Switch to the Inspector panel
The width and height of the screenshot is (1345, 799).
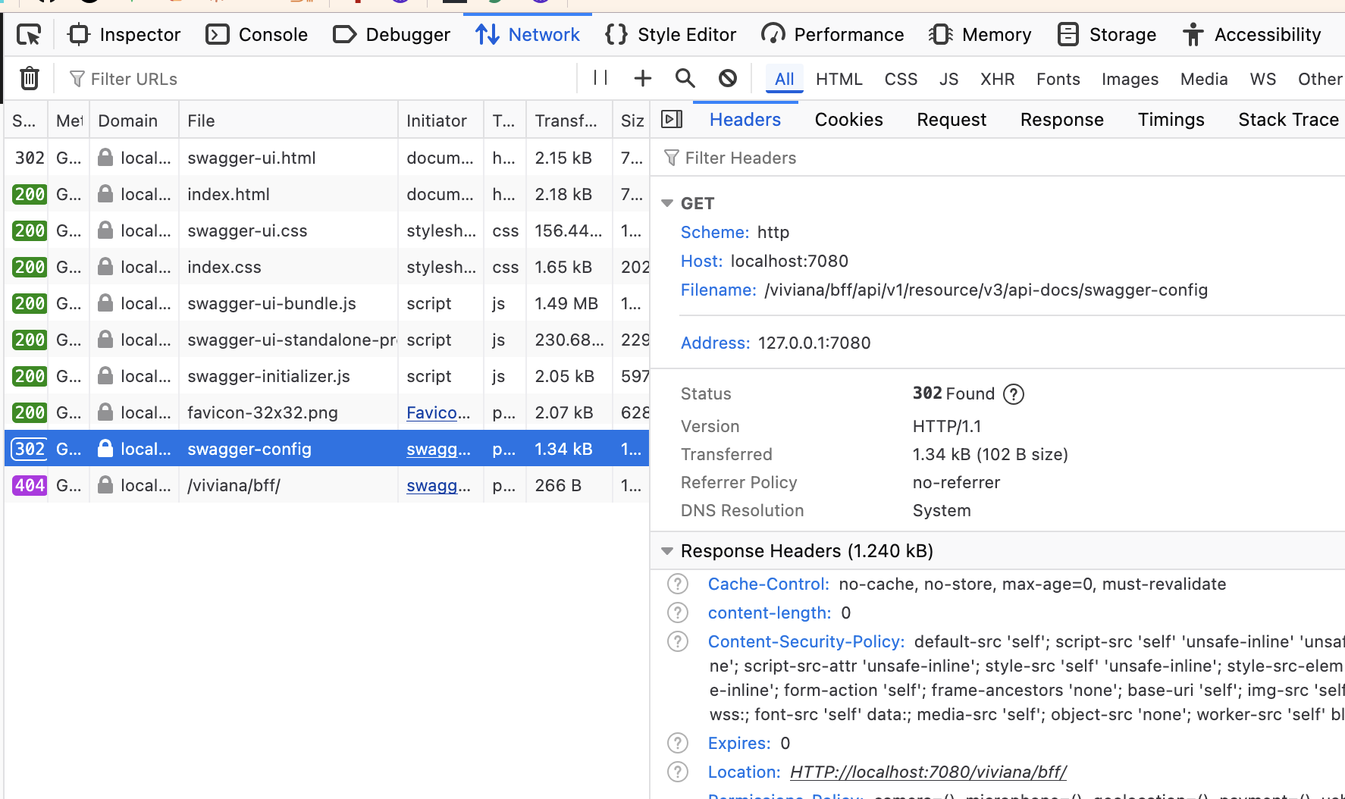point(124,35)
